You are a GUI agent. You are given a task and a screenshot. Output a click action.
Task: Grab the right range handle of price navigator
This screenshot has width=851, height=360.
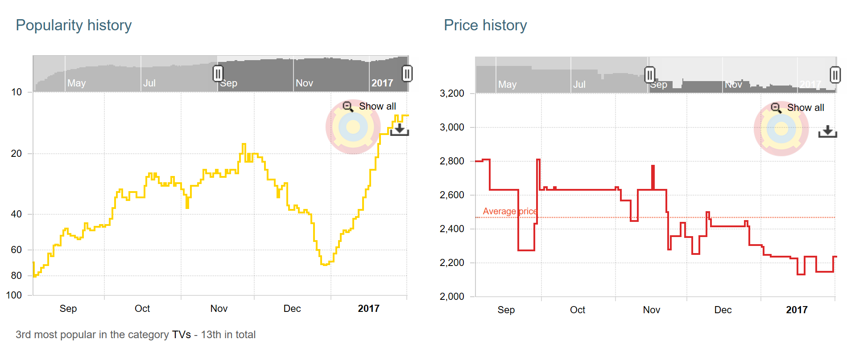coord(835,74)
